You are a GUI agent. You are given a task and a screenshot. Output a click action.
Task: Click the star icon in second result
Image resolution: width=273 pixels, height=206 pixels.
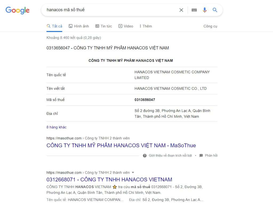click(115, 187)
